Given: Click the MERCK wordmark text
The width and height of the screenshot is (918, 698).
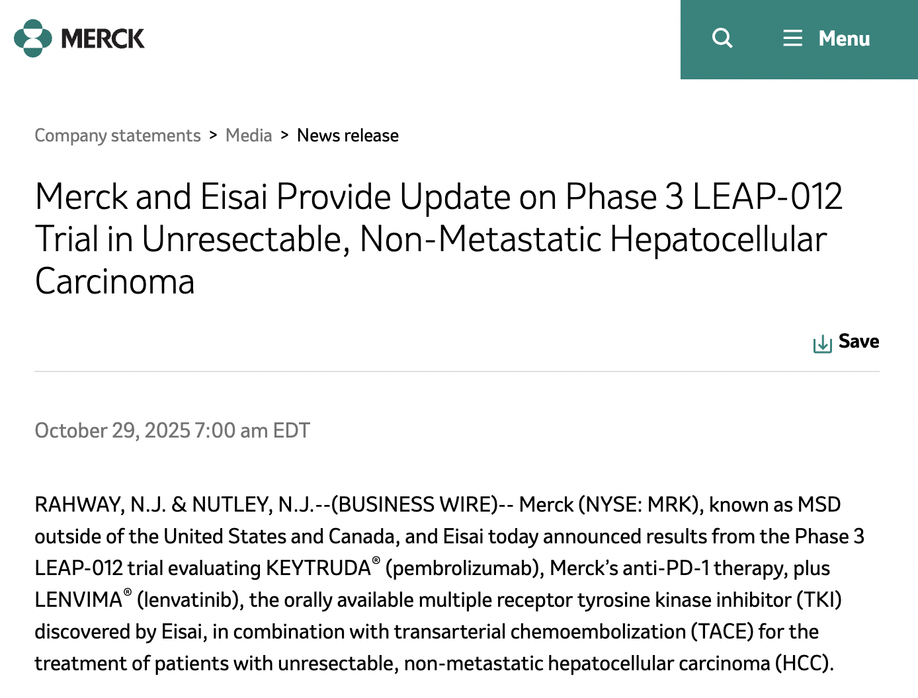Looking at the screenshot, I should (103, 39).
